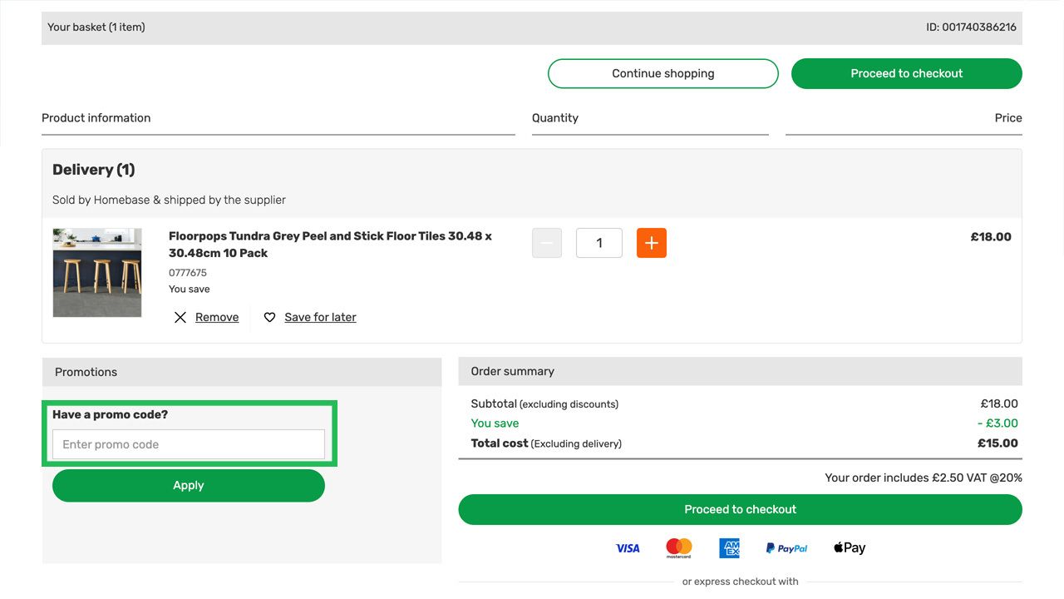Click the Floorpops Tundra product thumbnail
The width and height of the screenshot is (1064, 599).
coord(96,271)
